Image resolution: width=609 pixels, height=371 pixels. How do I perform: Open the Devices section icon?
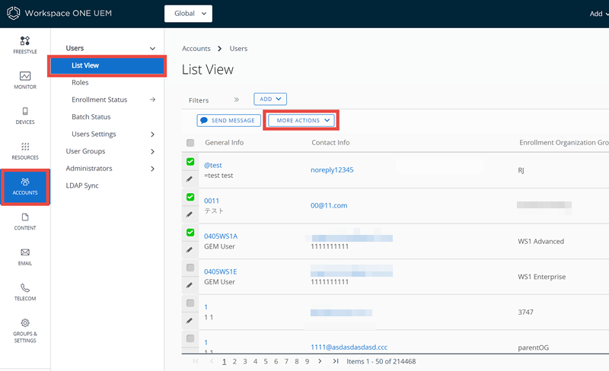pos(25,112)
